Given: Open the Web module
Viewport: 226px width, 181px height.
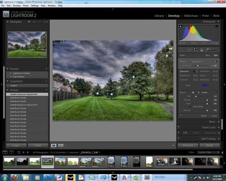Looking at the screenshot, I should (x=216, y=16).
